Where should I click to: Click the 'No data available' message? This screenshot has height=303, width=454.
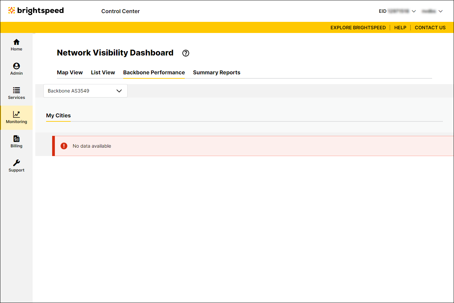pos(92,146)
